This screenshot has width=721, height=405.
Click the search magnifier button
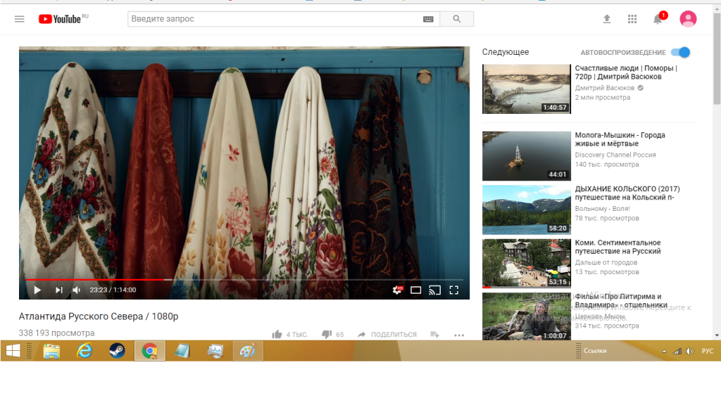456,19
